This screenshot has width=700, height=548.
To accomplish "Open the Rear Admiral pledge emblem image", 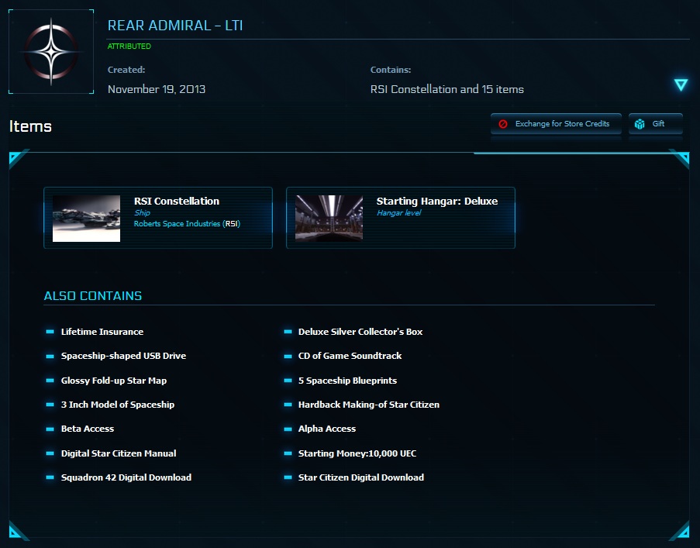I will 51,52.
